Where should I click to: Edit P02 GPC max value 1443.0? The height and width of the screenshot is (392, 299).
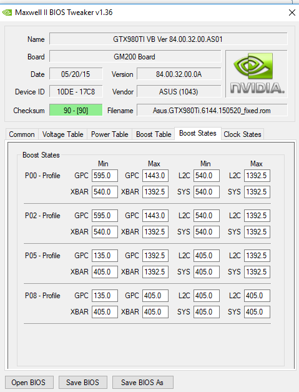(155, 216)
